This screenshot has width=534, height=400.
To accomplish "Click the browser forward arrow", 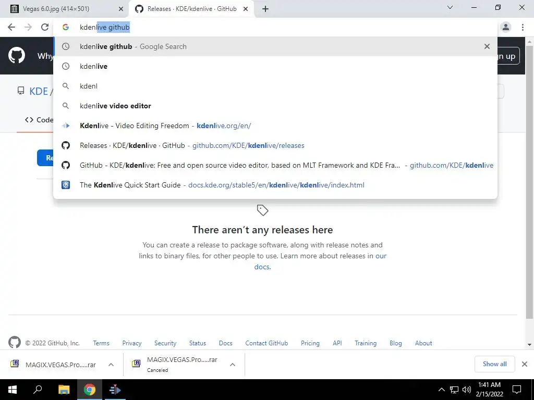I will point(28,27).
